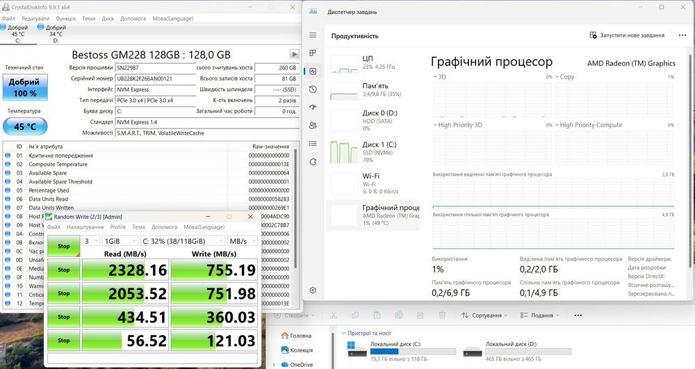
Task: Open Profile menu in CrystalDiskMark
Action: [118, 227]
